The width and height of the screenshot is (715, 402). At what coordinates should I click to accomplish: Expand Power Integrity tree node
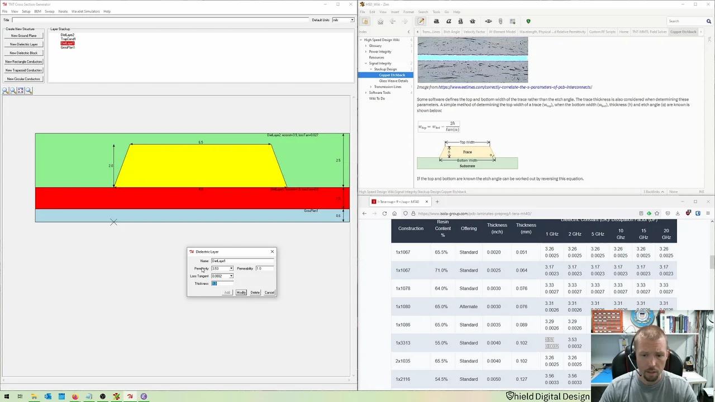click(x=366, y=51)
